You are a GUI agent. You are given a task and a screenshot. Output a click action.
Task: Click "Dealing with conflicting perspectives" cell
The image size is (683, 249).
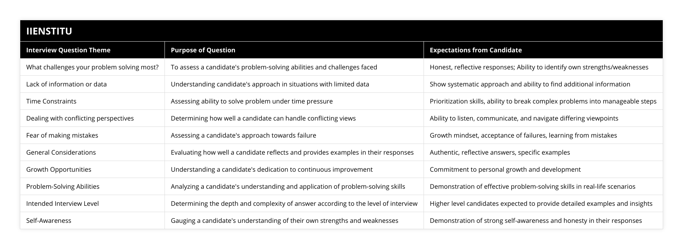(80, 118)
